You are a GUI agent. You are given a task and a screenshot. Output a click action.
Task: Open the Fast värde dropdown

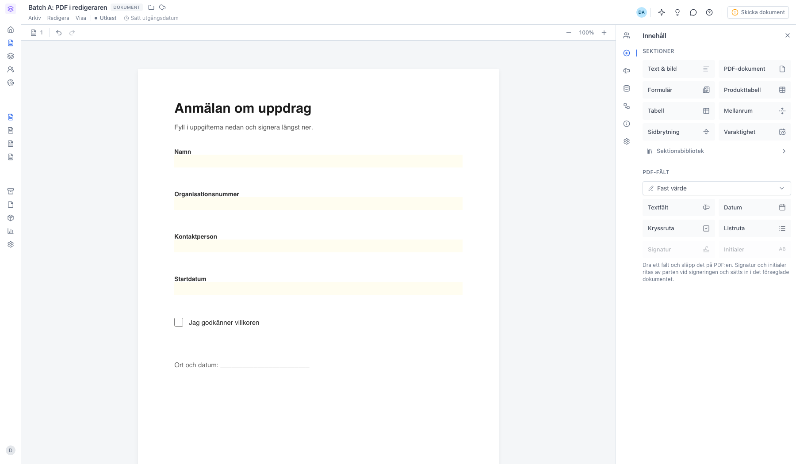coord(716,188)
